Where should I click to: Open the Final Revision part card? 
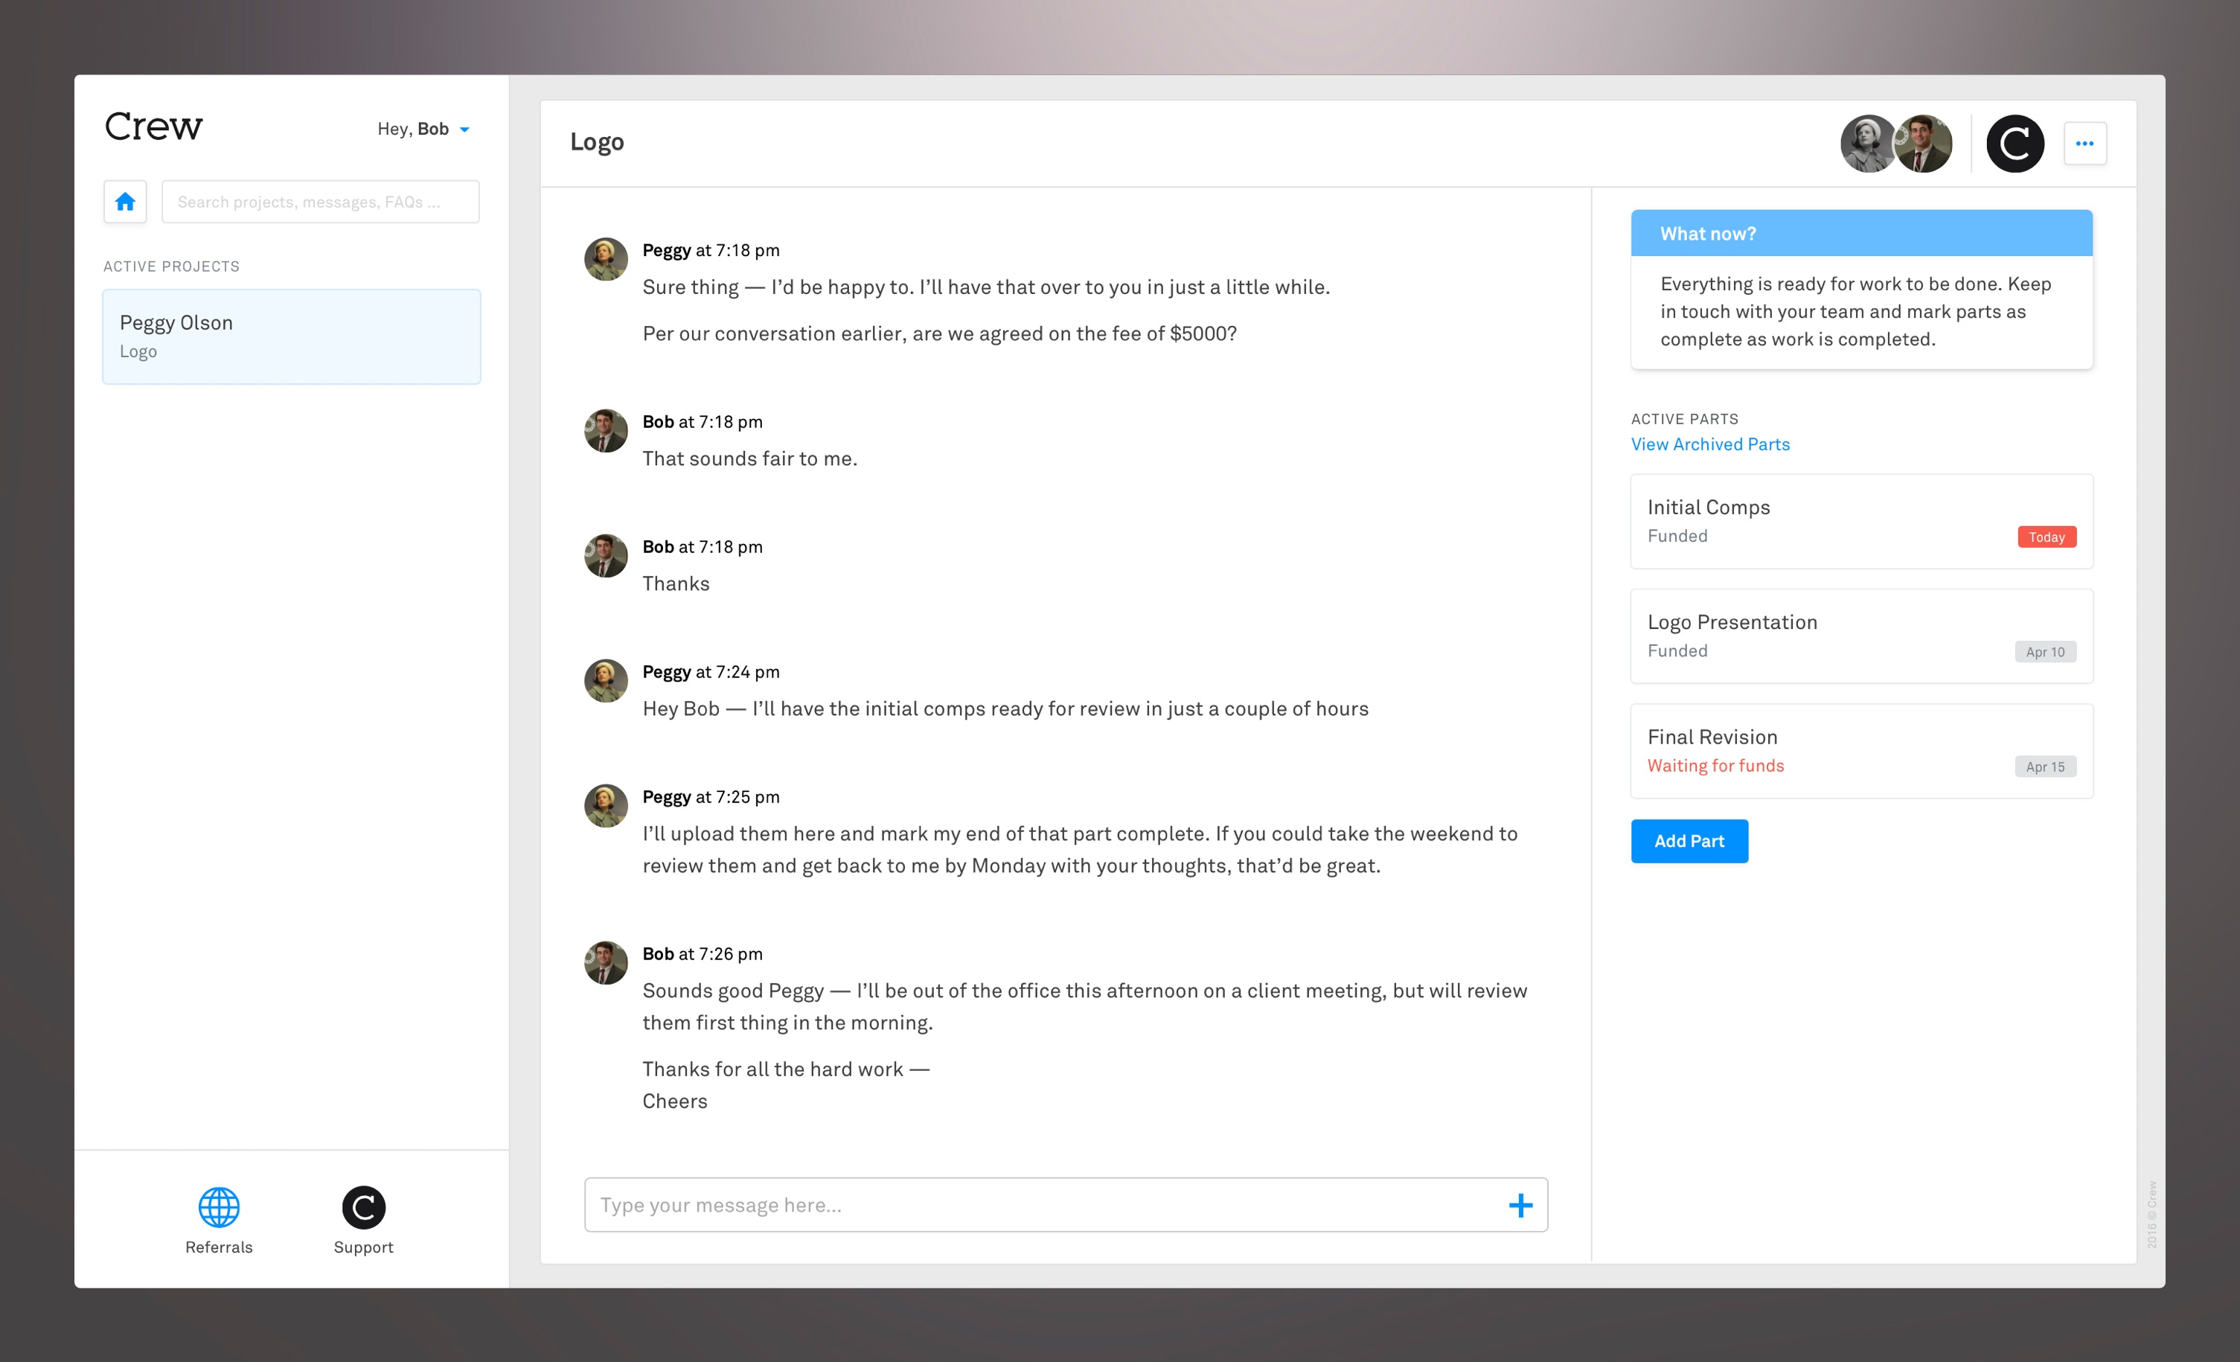(x=1861, y=750)
